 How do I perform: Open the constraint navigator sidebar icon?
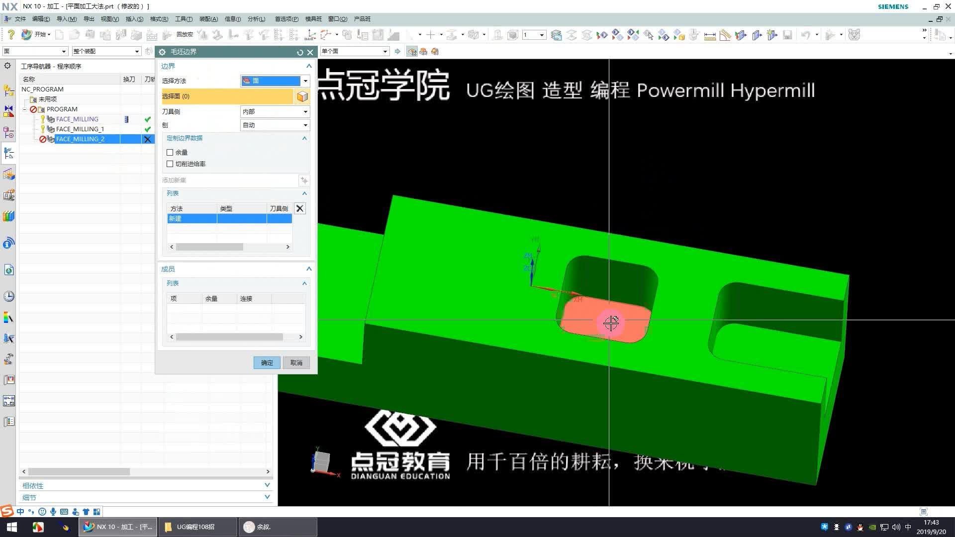[x=8, y=111]
